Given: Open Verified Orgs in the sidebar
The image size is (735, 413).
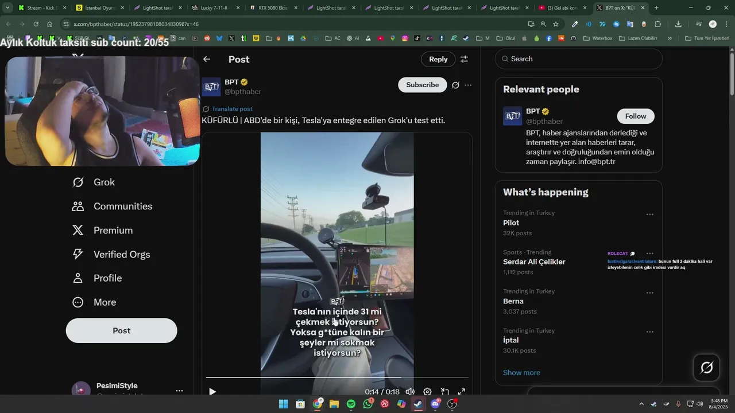Looking at the screenshot, I should (x=111, y=255).
